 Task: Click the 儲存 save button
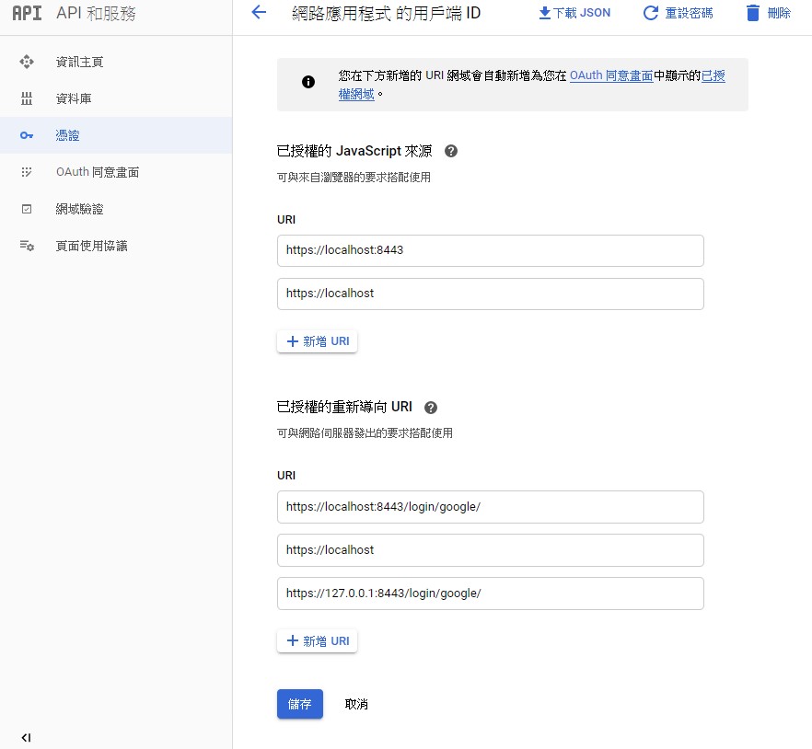[299, 704]
